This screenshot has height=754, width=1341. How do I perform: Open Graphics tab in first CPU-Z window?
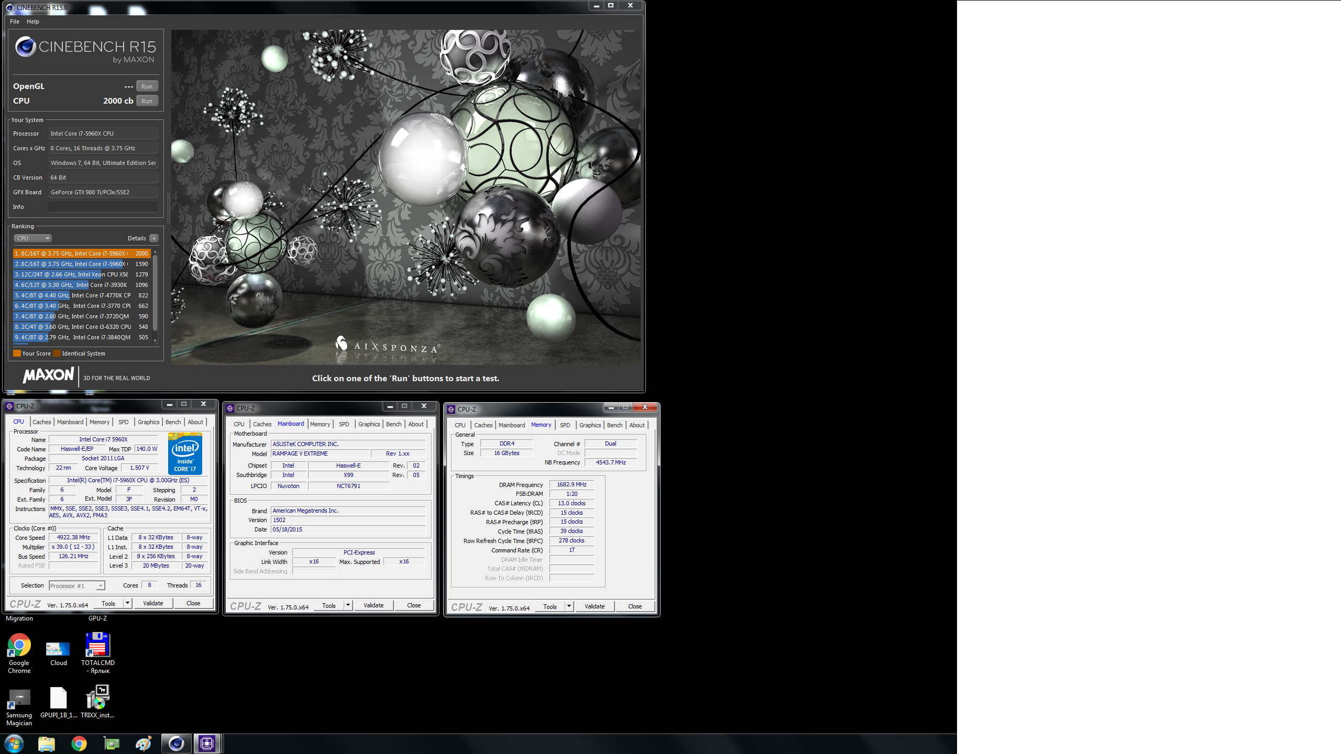tap(149, 422)
